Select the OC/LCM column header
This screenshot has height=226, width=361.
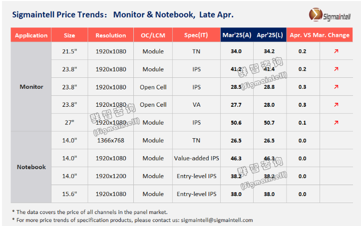click(x=153, y=35)
